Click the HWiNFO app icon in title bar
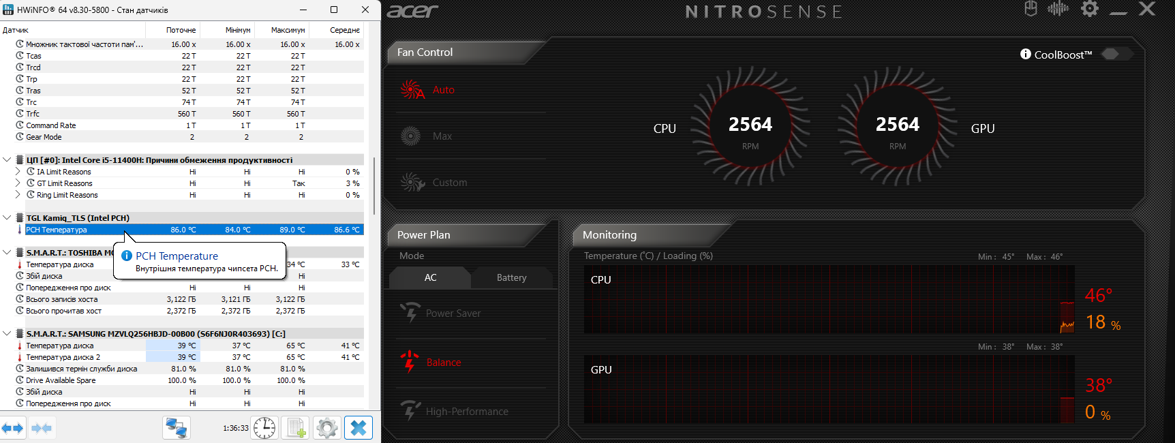Image resolution: width=1175 pixels, height=443 pixels. tap(8, 10)
